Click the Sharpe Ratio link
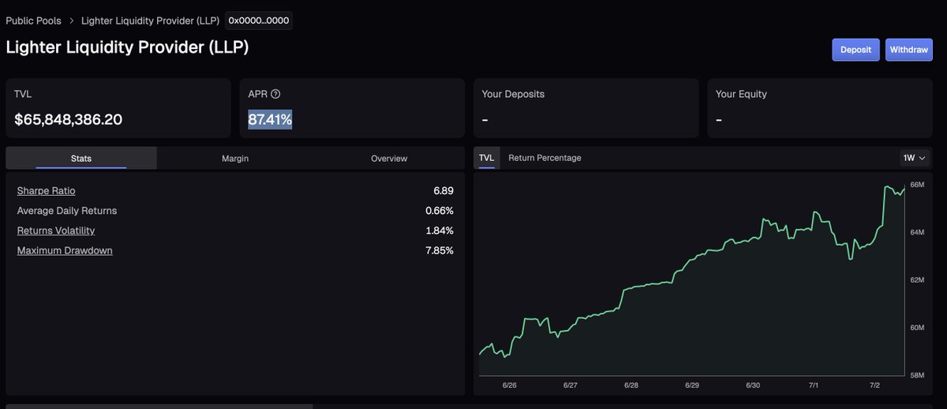 click(47, 191)
